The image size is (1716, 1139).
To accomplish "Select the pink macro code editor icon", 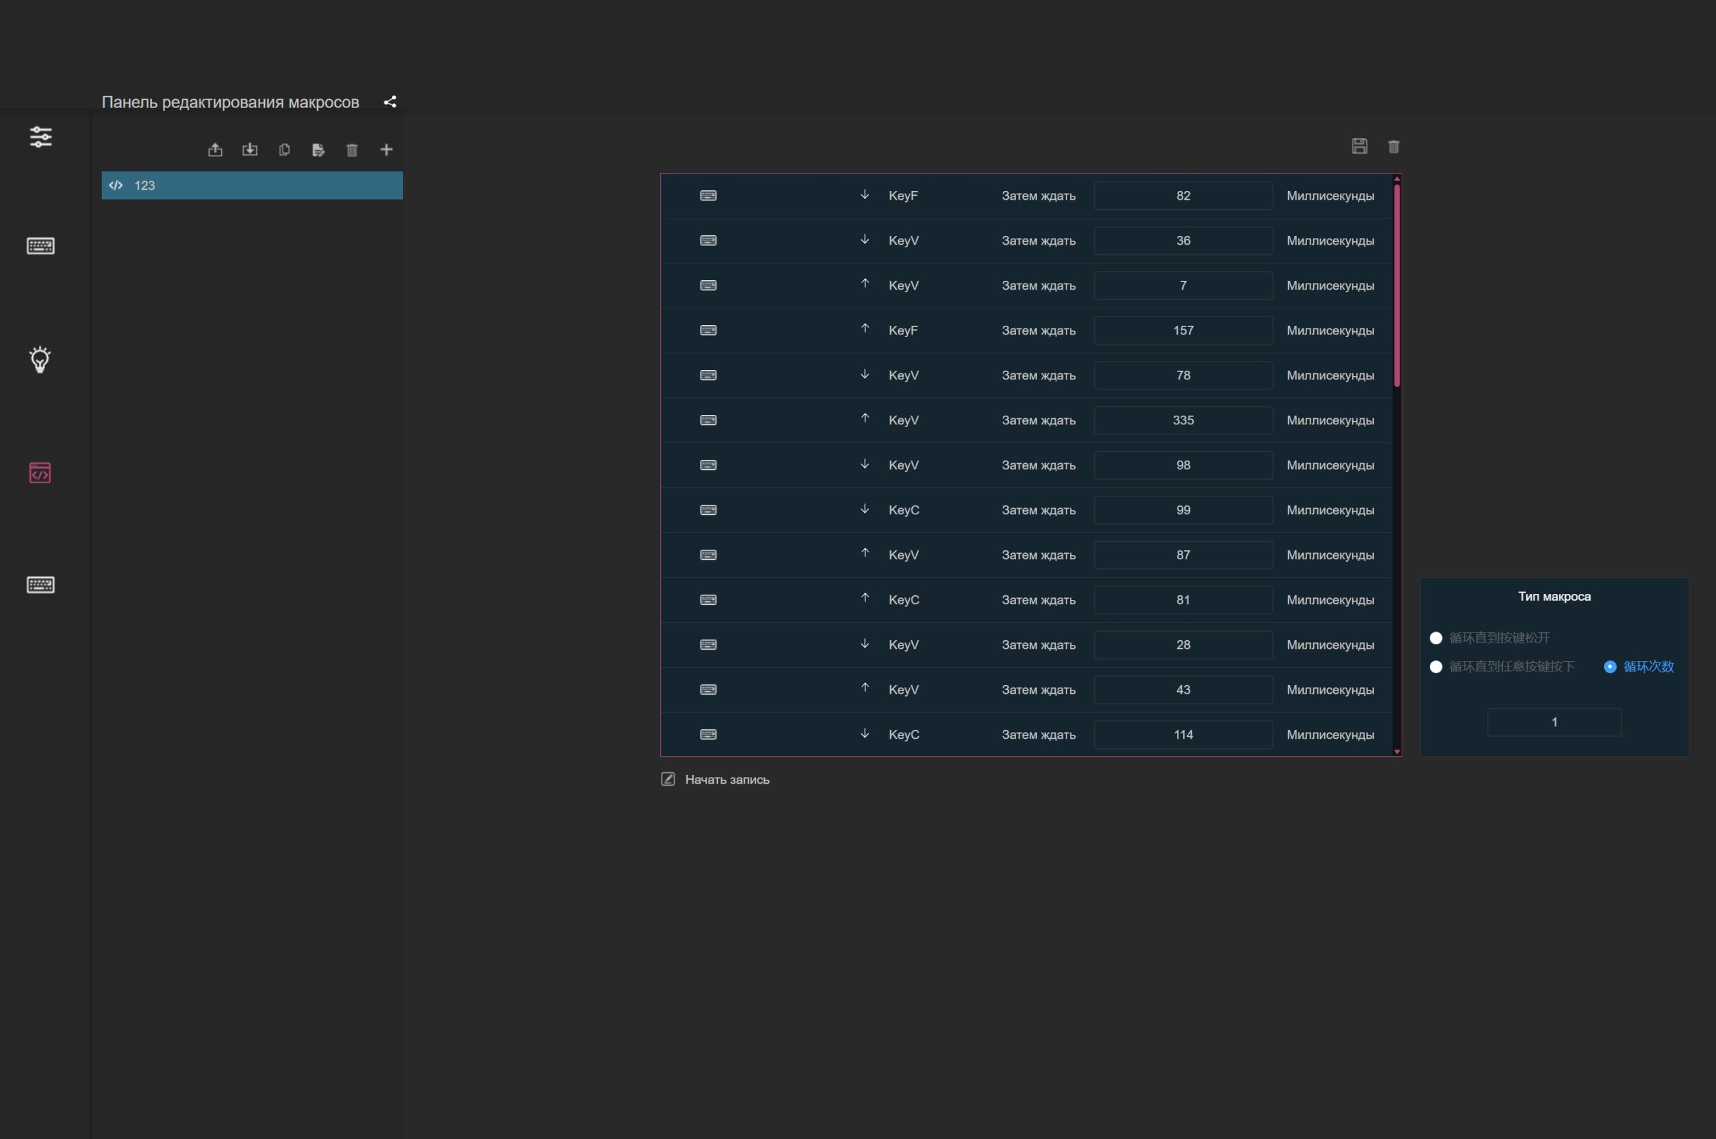I will pos(40,473).
